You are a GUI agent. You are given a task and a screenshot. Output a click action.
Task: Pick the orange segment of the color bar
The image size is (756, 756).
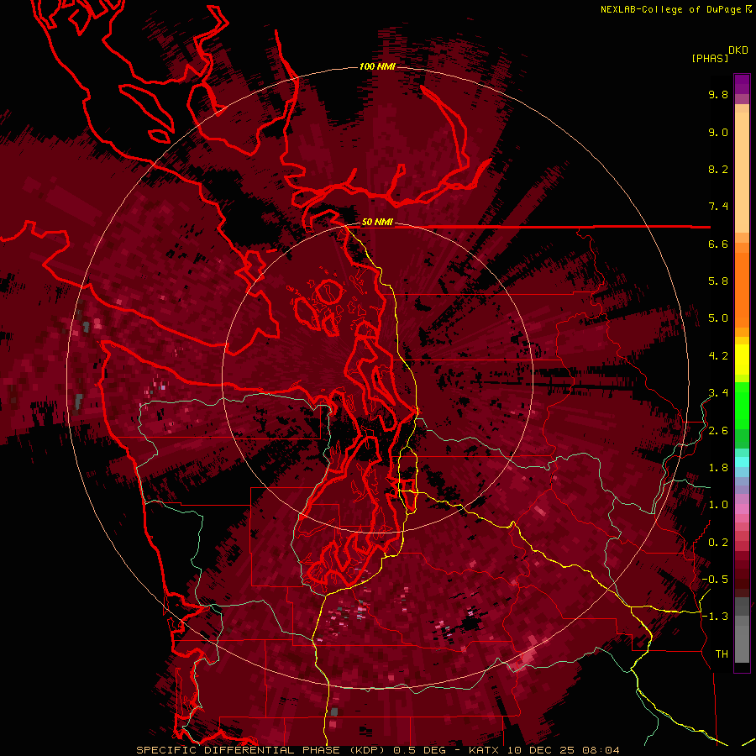[x=742, y=289]
